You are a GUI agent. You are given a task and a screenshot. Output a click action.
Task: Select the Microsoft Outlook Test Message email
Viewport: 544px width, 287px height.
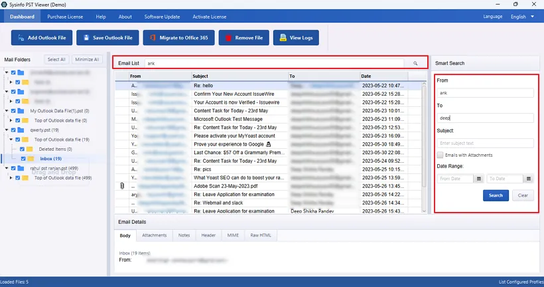coord(268,119)
